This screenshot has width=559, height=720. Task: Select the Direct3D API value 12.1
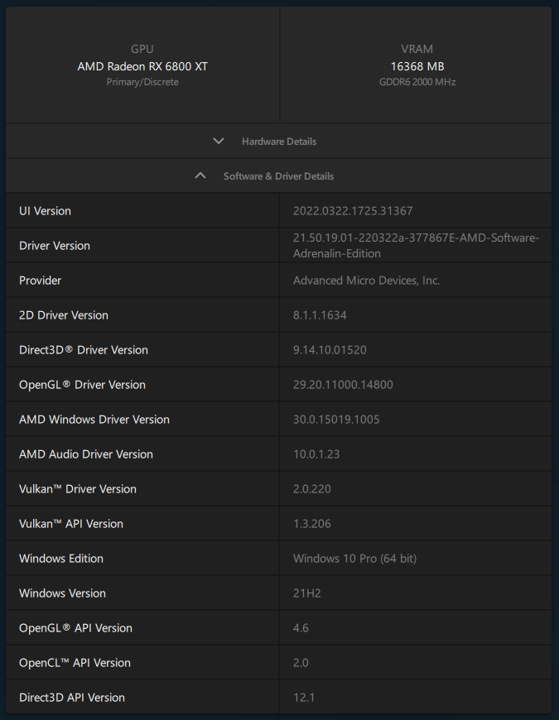304,698
